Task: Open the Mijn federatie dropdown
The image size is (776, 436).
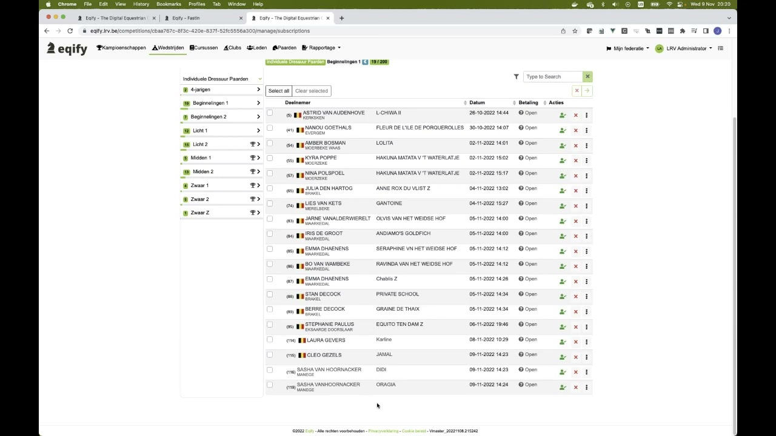Action: (627, 48)
